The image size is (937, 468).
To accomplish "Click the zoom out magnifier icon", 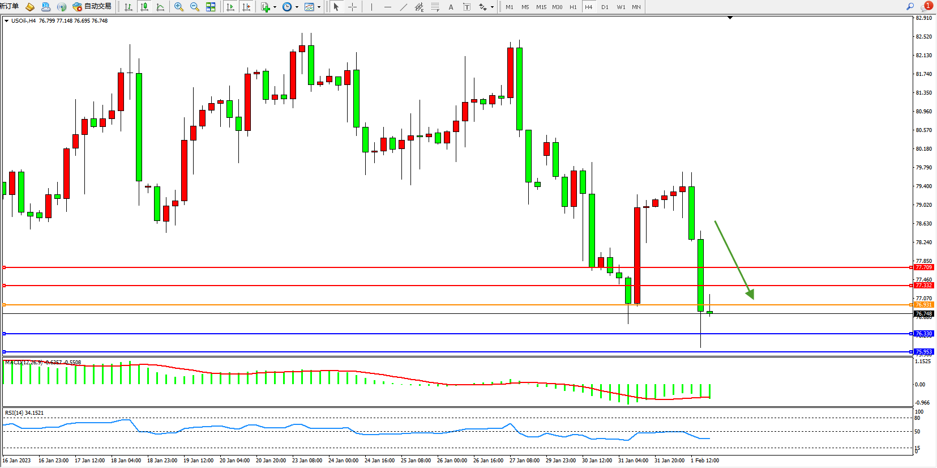I will 195,7.
